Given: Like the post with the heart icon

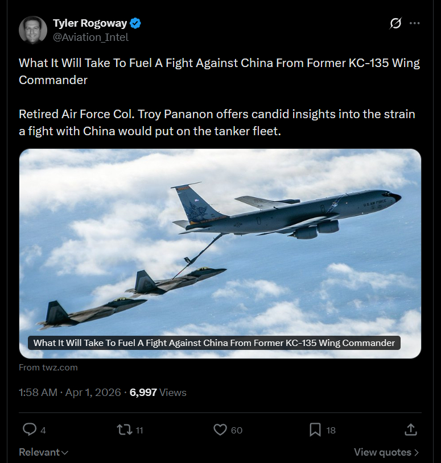Looking at the screenshot, I should [220, 429].
